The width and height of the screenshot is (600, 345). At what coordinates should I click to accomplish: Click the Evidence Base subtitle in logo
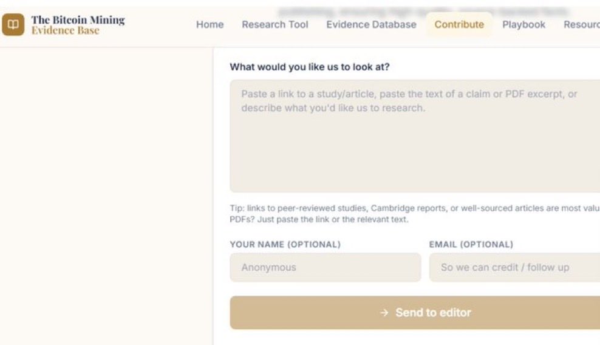coord(66,30)
